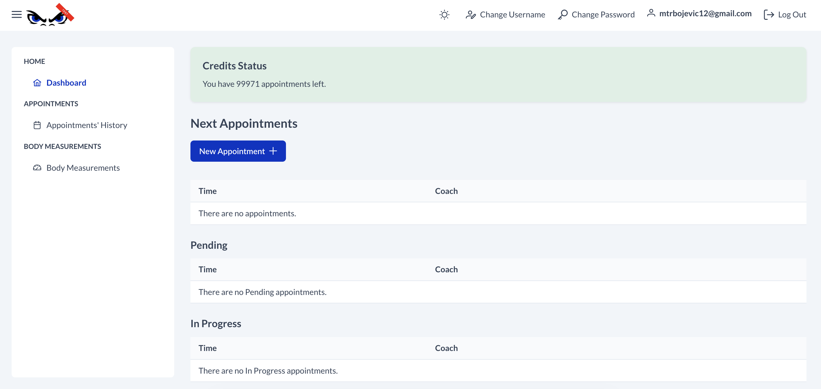Click the Log Out text link

(792, 15)
